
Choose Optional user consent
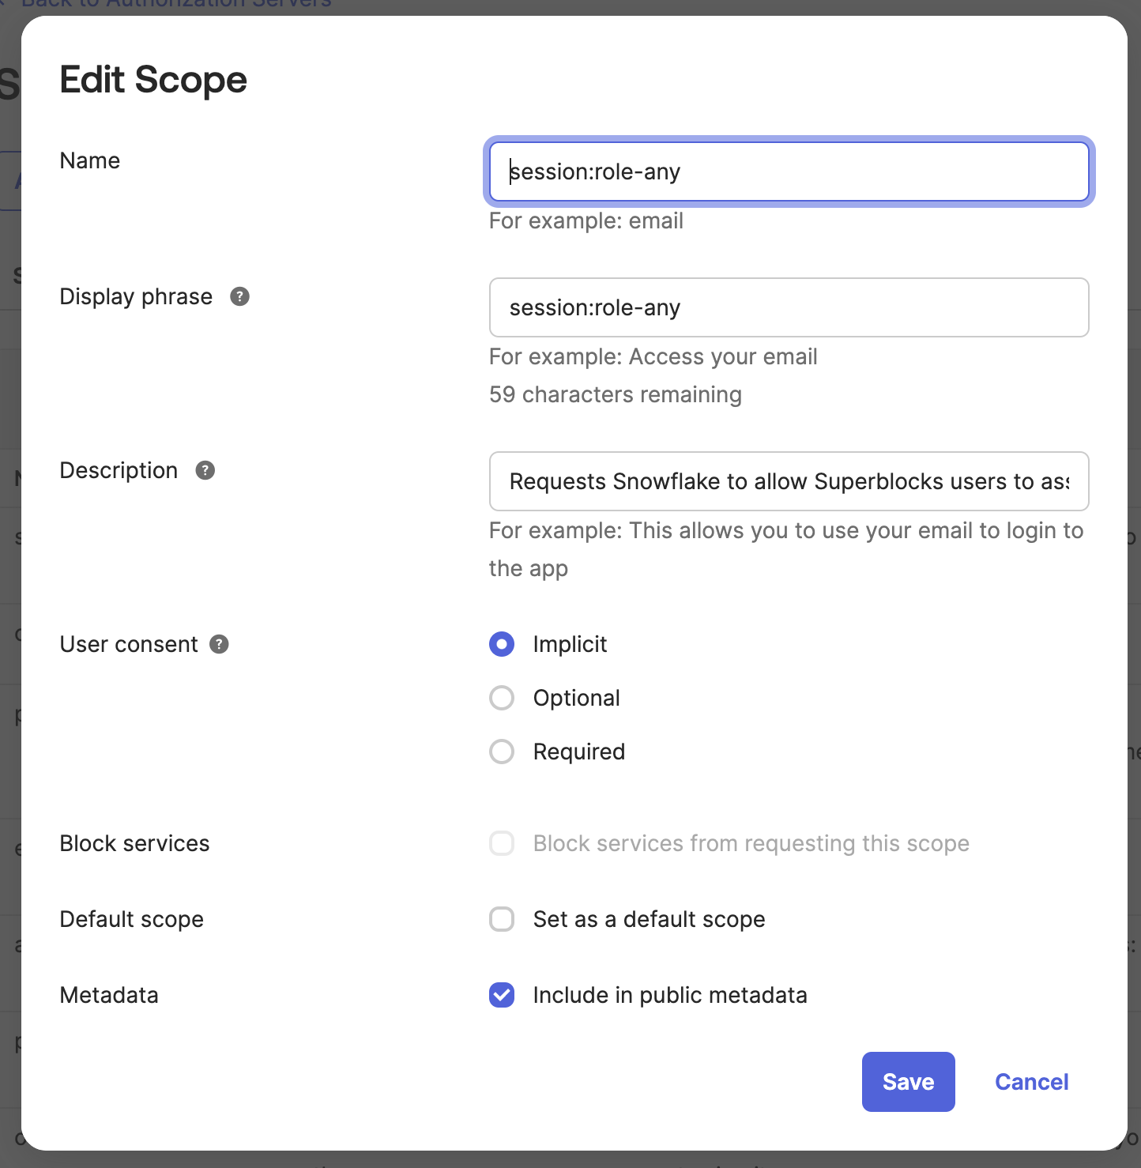tap(502, 698)
